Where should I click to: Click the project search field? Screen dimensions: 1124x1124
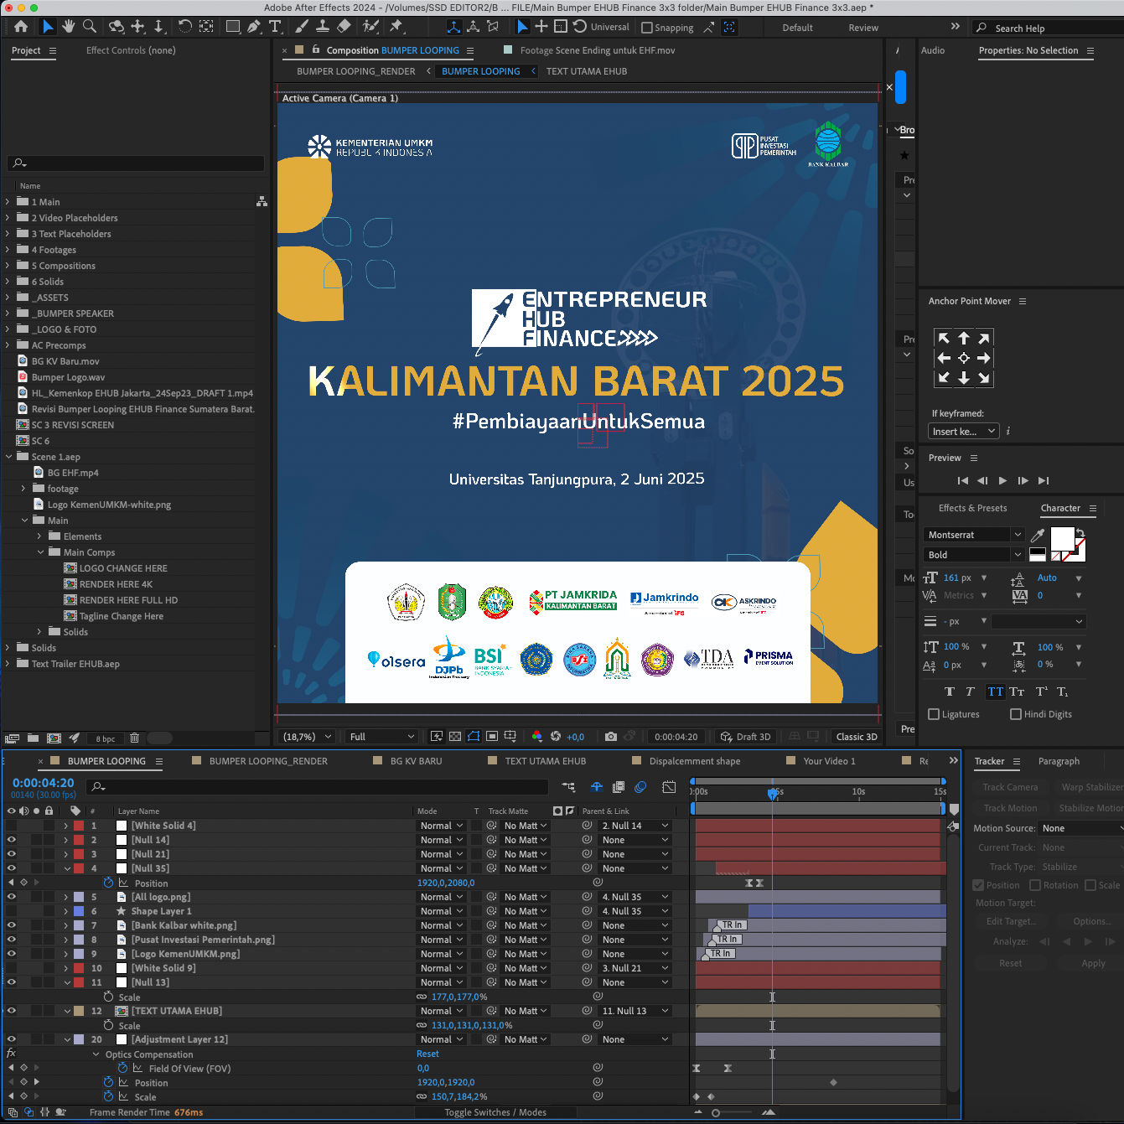[x=136, y=163]
